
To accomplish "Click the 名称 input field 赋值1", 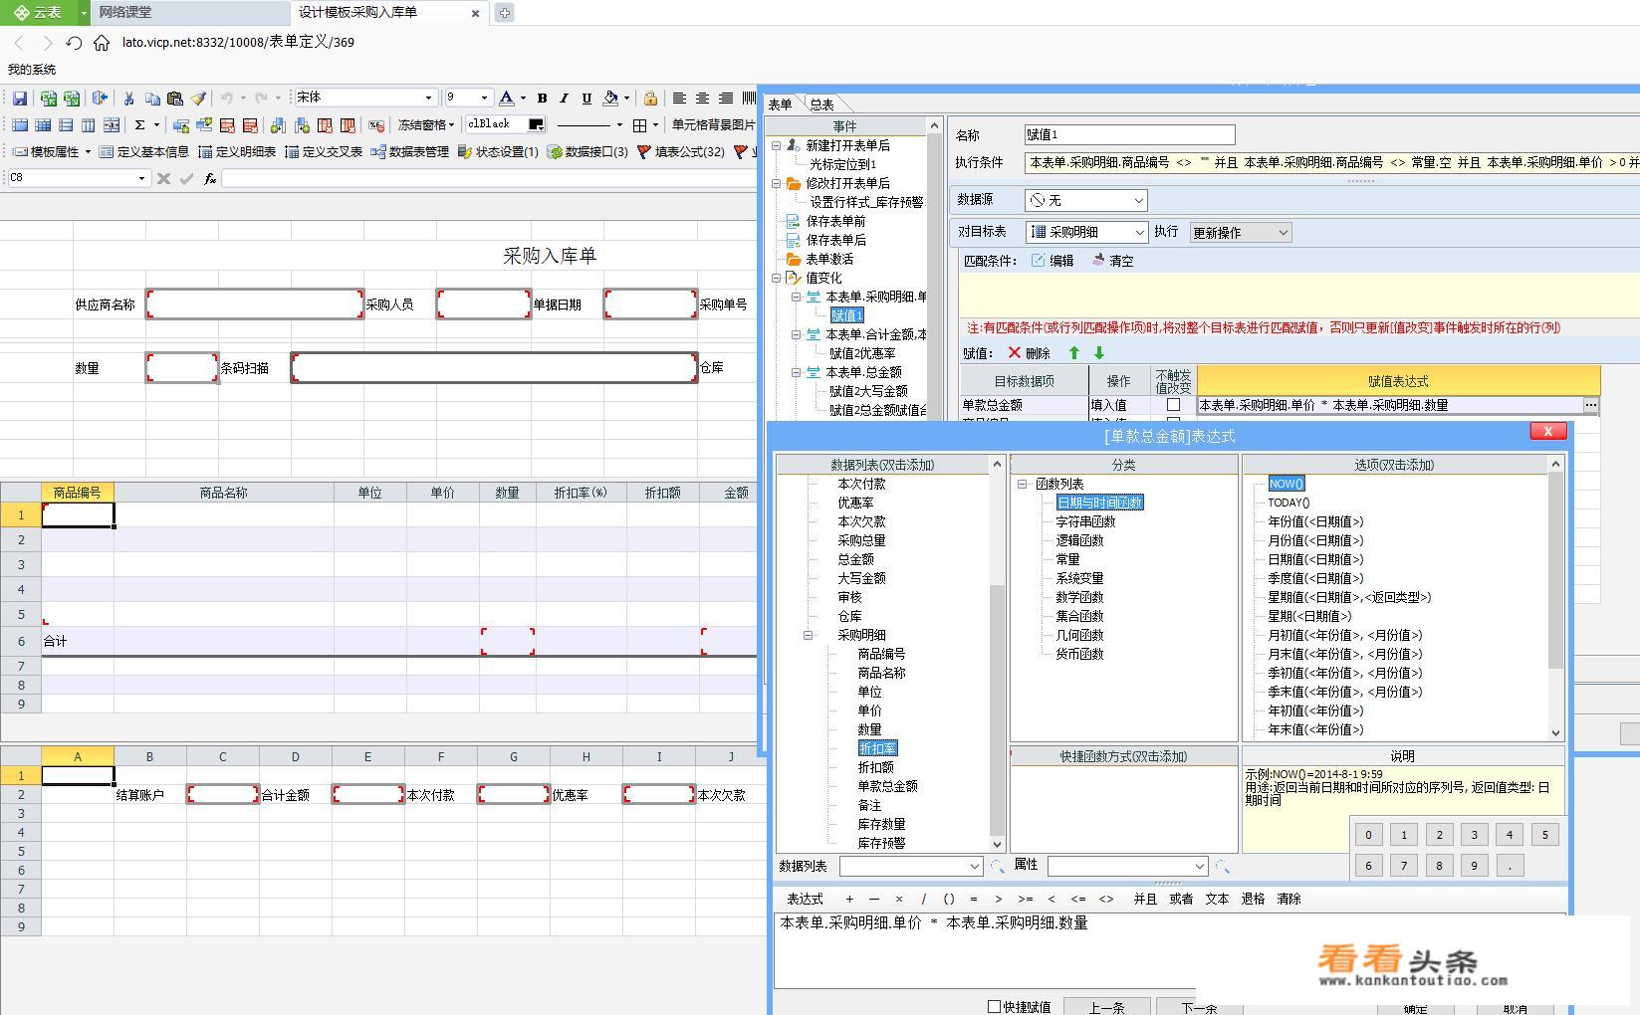I will pyautogui.click(x=1129, y=134).
